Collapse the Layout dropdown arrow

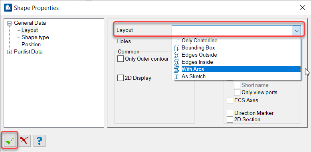(297, 31)
